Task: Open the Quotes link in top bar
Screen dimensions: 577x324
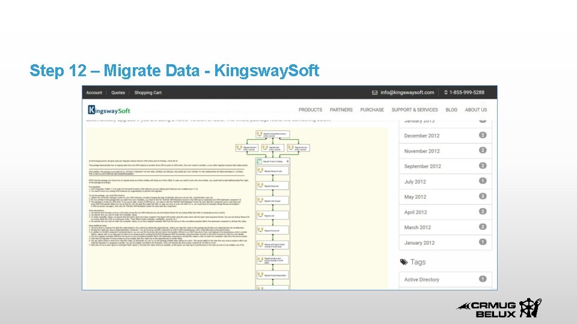Action: (118, 92)
